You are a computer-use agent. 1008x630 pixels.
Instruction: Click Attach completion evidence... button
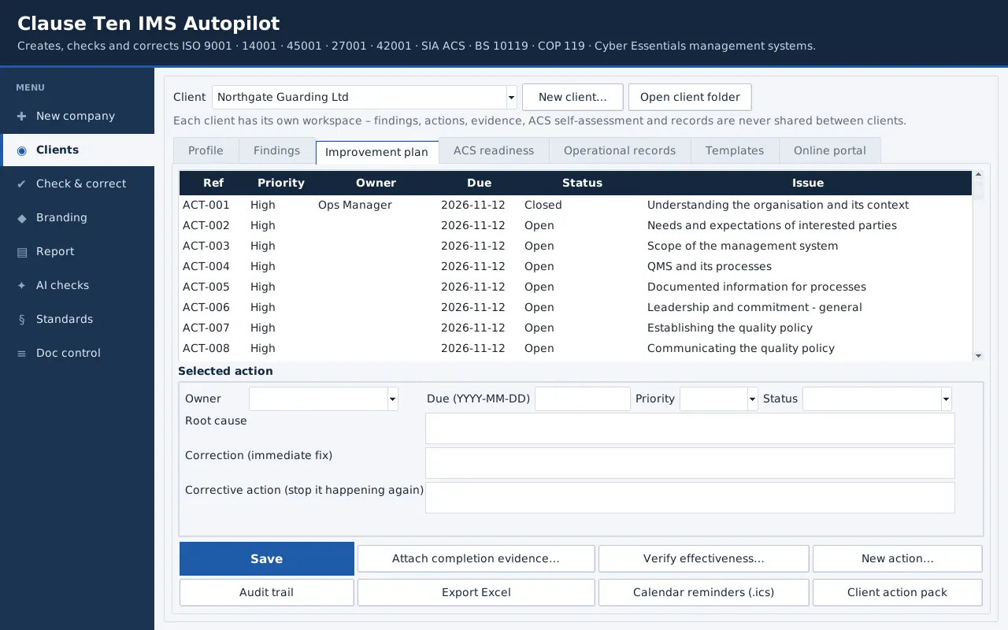pos(476,558)
